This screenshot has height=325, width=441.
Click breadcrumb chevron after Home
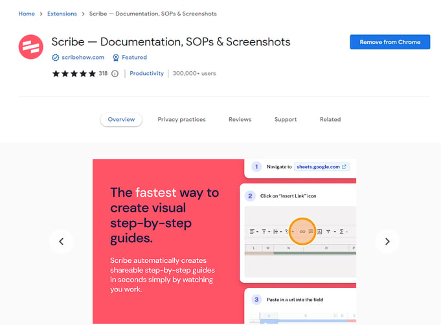point(41,14)
